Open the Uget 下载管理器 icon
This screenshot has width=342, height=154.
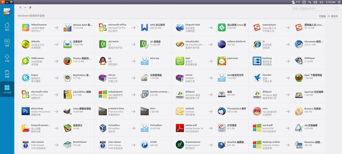pos(299,78)
